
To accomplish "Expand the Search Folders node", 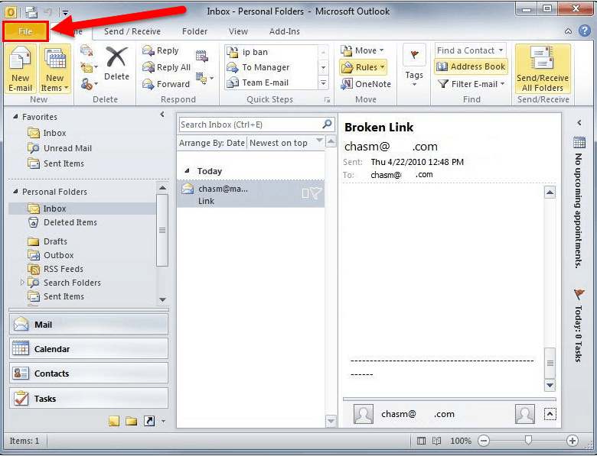I will tap(22, 283).
